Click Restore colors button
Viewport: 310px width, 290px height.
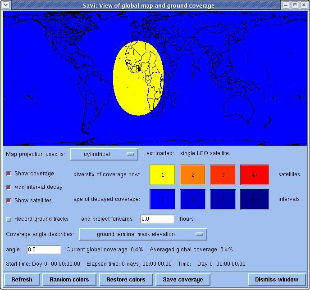click(126, 279)
